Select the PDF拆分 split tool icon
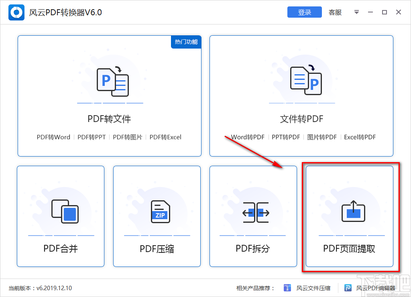Image resolution: width=411 pixels, height=297 pixels. (x=253, y=212)
